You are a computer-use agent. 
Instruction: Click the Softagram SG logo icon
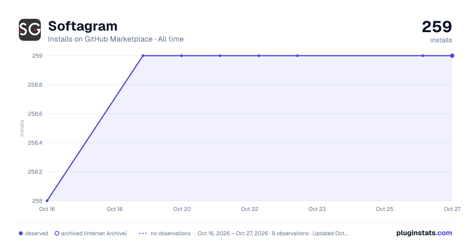(x=30, y=30)
